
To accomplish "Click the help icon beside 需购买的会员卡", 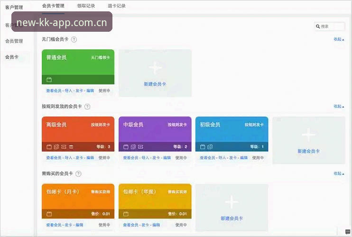I will [x=78, y=174].
